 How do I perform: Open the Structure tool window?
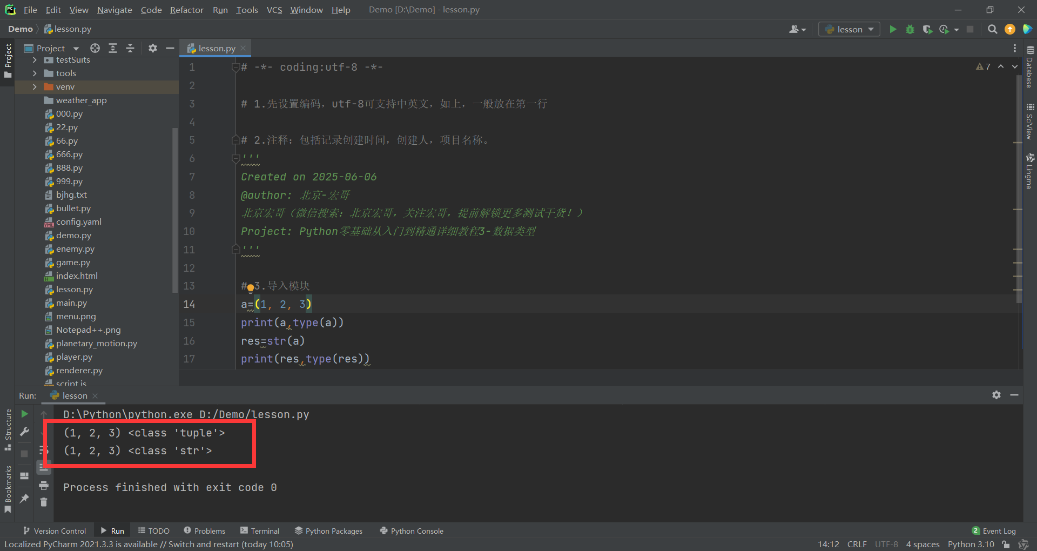(8, 430)
